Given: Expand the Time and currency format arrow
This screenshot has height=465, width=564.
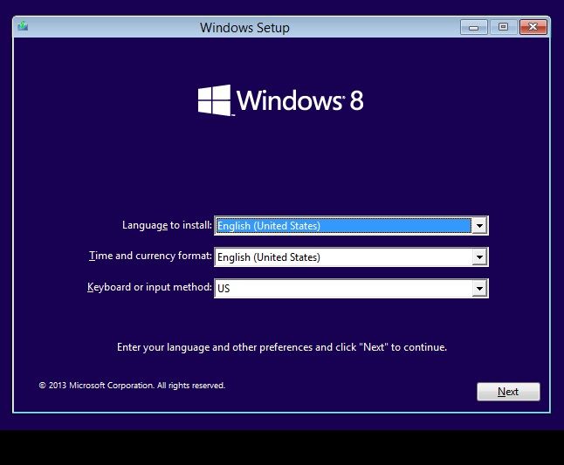Looking at the screenshot, I should coord(479,257).
